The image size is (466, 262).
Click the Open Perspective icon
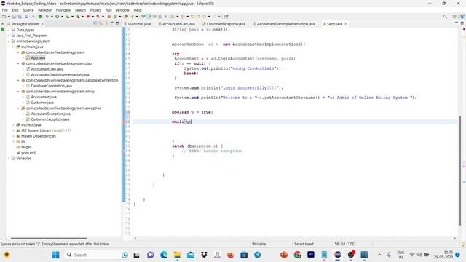click(454, 17)
